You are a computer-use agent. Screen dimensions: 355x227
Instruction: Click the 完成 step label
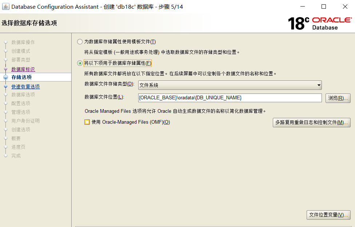click(16, 156)
